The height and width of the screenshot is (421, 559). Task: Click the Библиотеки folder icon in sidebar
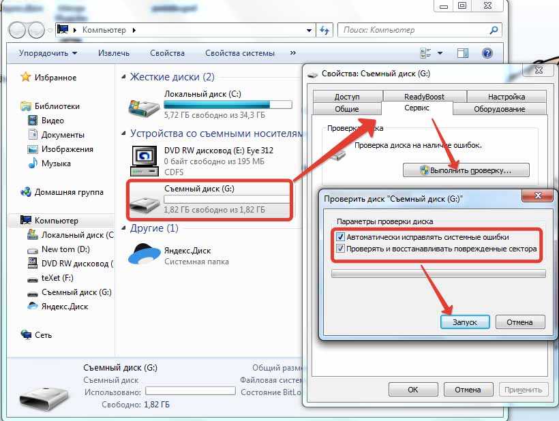26,106
